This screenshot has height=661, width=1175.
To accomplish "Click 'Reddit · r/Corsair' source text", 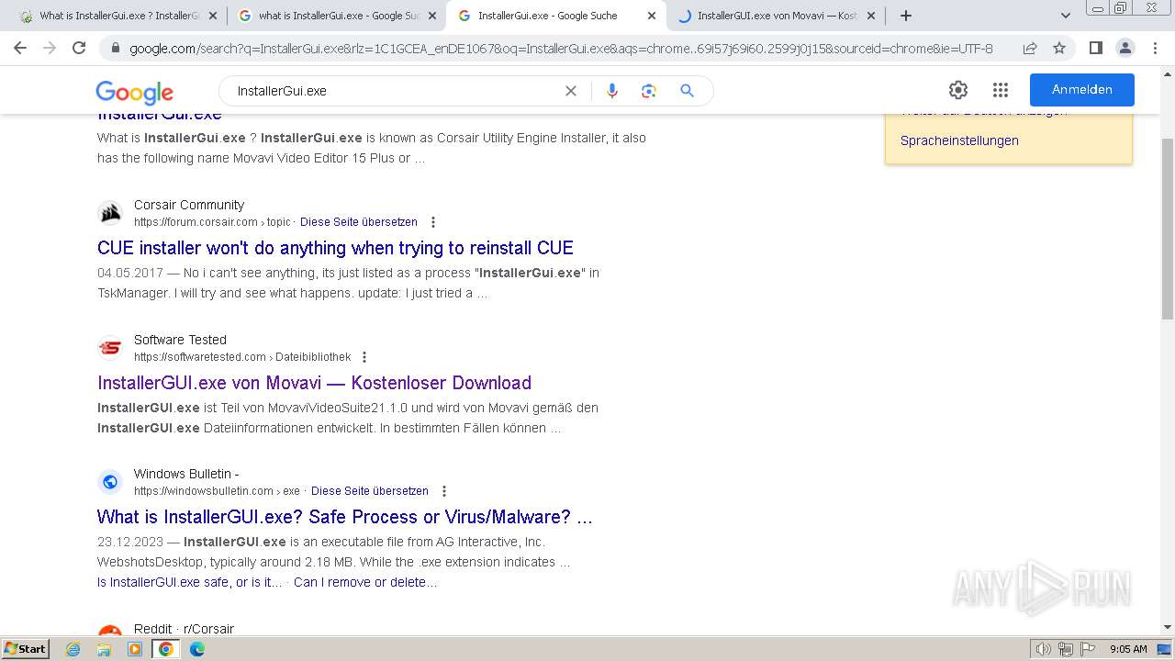I will [x=184, y=629].
